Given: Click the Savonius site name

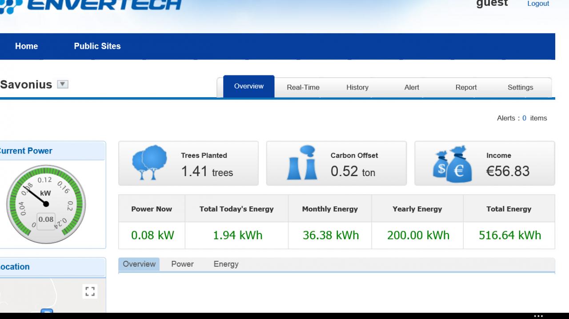Looking at the screenshot, I should point(26,85).
